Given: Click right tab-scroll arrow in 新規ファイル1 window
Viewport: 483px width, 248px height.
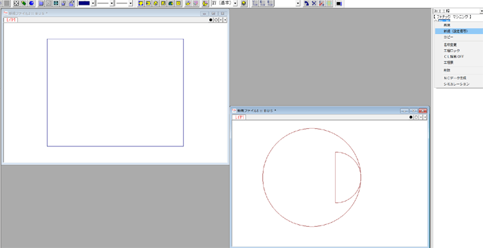Looking at the screenshot, I should coord(425,117).
